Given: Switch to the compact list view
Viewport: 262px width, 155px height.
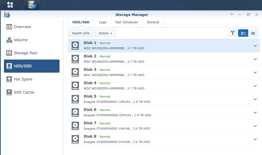Looking at the screenshot, I should 253,33.
